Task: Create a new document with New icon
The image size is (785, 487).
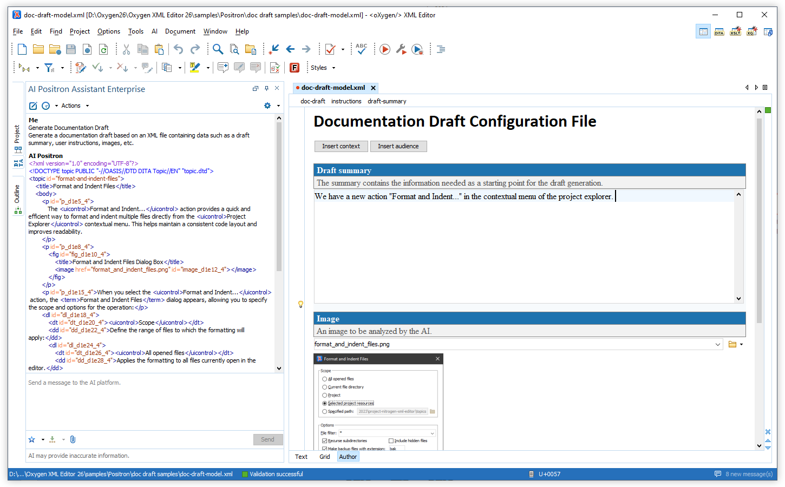Action: [x=22, y=49]
